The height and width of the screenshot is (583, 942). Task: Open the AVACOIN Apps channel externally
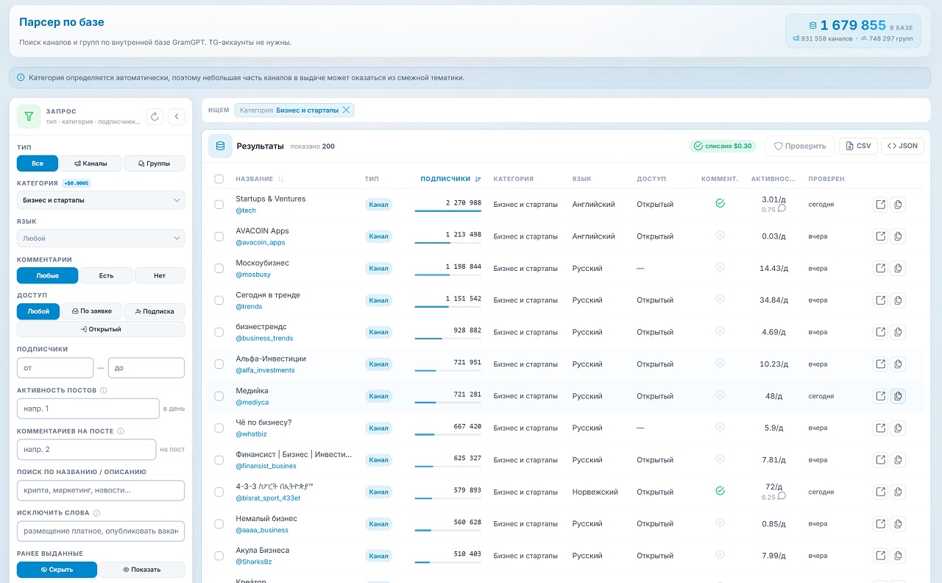point(880,236)
